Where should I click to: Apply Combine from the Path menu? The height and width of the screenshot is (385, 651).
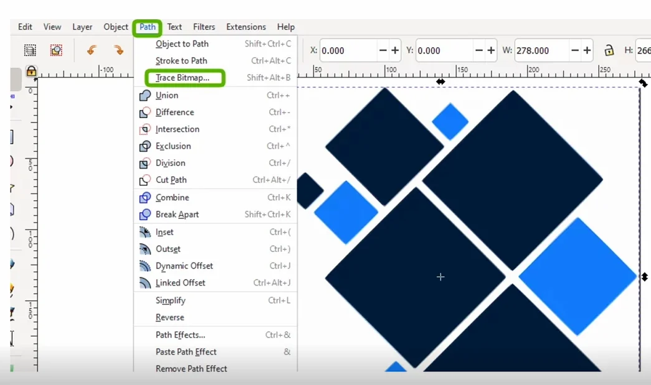216,198
